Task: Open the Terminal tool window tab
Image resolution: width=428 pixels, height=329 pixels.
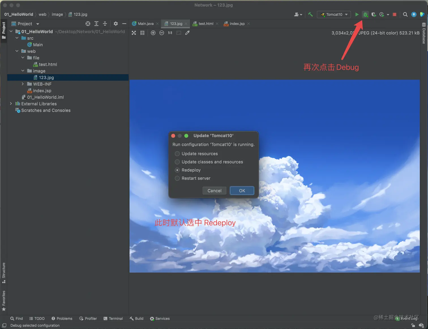Action: pyautogui.click(x=113, y=319)
